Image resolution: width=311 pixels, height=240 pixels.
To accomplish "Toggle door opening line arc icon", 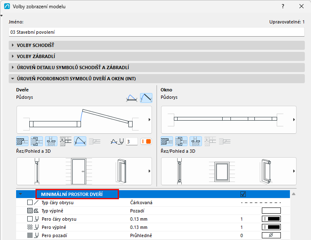I will click(x=80, y=141).
